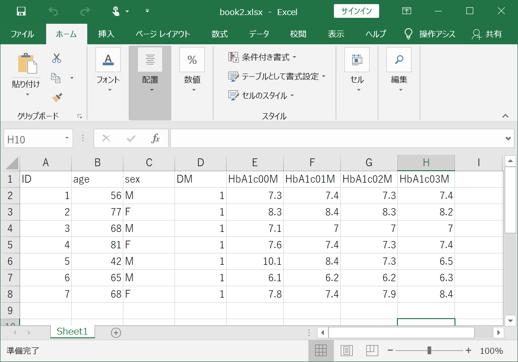Open the Data (データ) ribbon tab

pyautogui.click(x=259, y=34)
